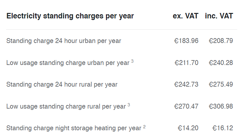This screenshot has width=243, height=138.
Task: Click the €275.49 inc. VAT value
Action: tap(221, 84)
